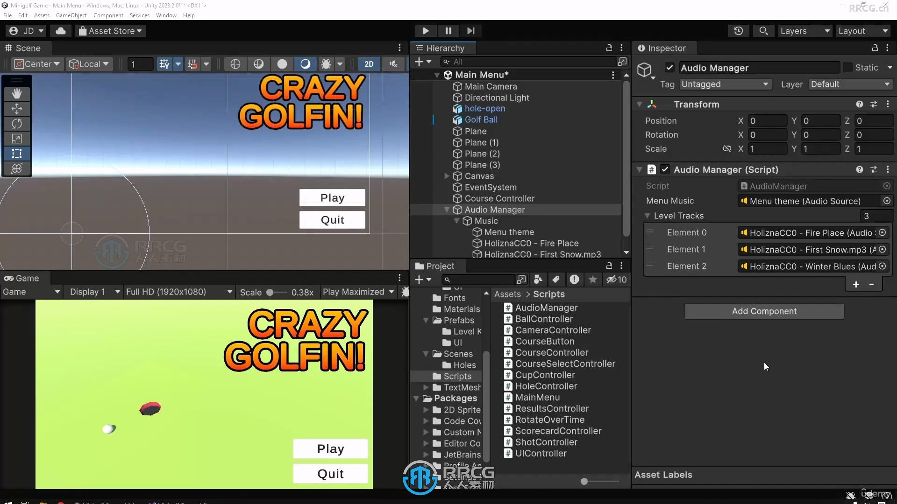Select Assets menu from menu bar
897x504 pixels.
coord(41,15)
